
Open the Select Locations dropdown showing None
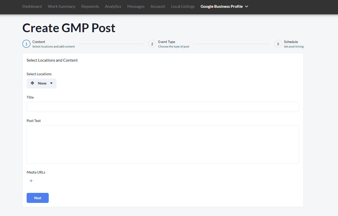tap(41, 83)
